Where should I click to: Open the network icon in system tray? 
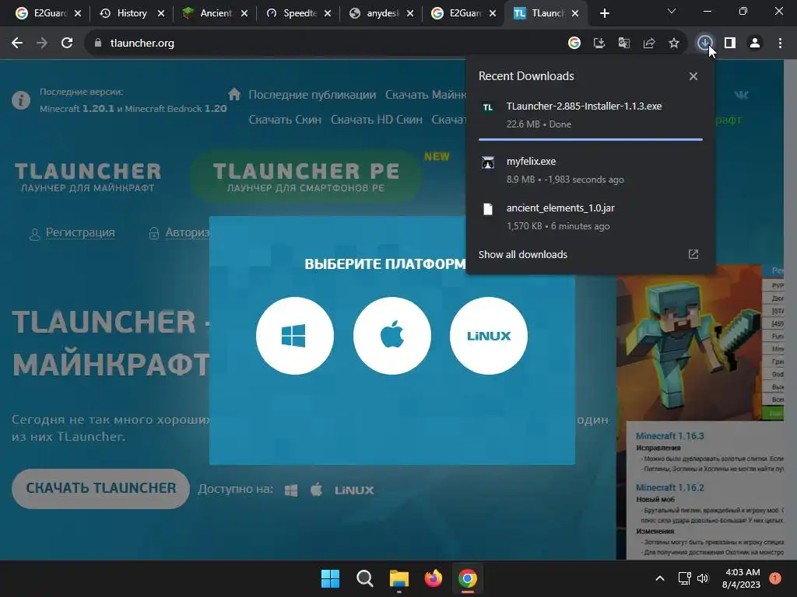coord(685,578)
